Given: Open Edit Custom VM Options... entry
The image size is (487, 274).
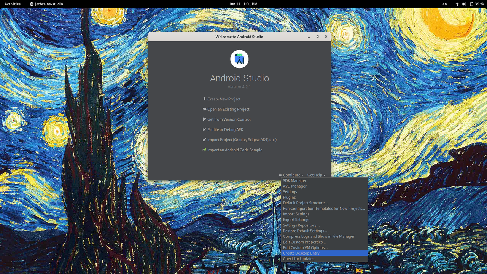Looking at the screenshot, I should click(325, 247).
